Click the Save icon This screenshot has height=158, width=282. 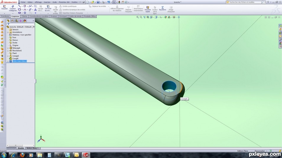click(98, 2)
